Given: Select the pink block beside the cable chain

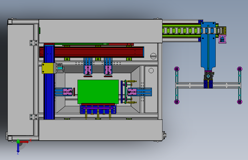Looking at the screenshot, I should coord(222,39).
